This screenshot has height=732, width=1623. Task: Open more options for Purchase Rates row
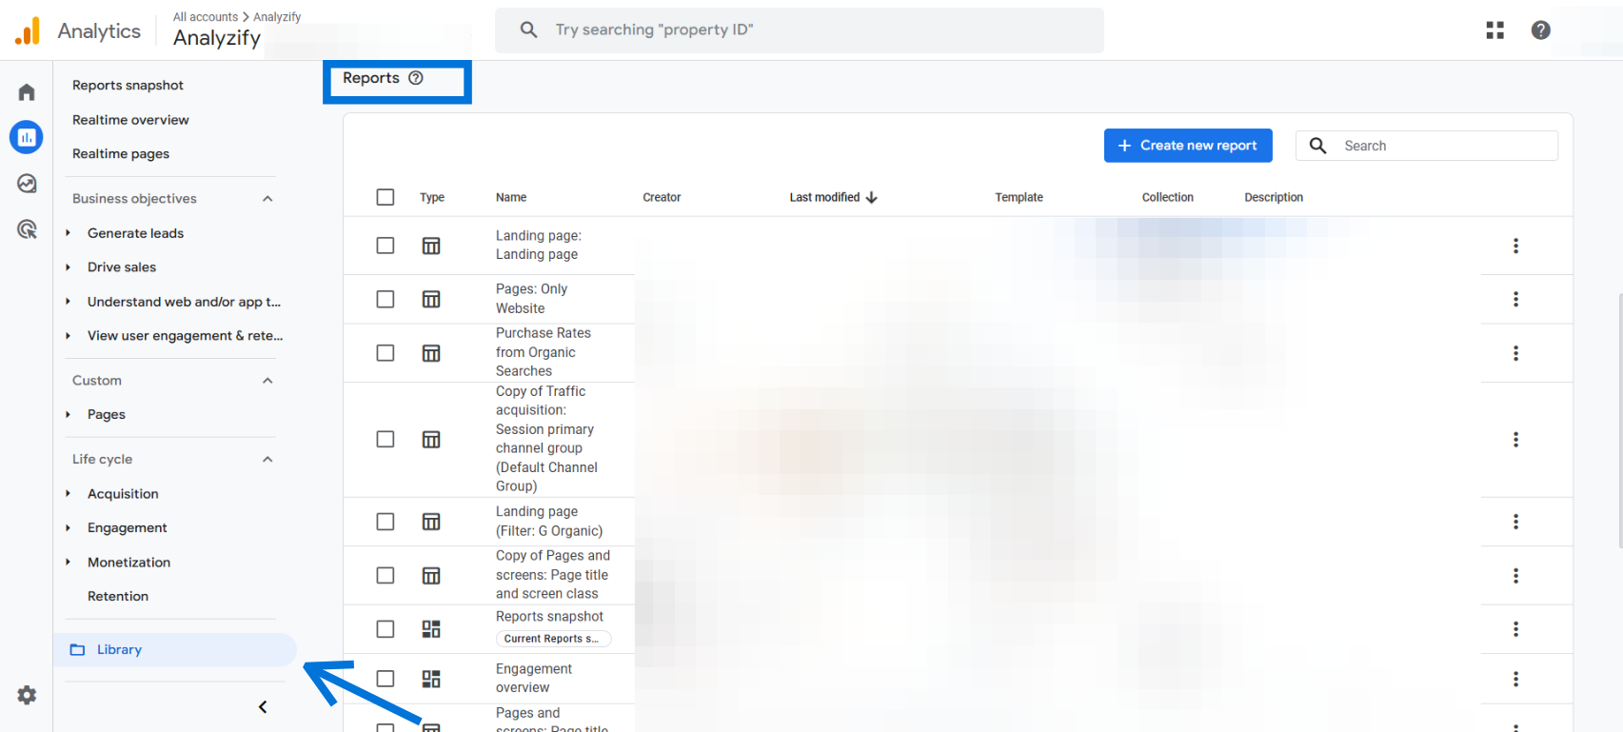(x=1515, y=353)
